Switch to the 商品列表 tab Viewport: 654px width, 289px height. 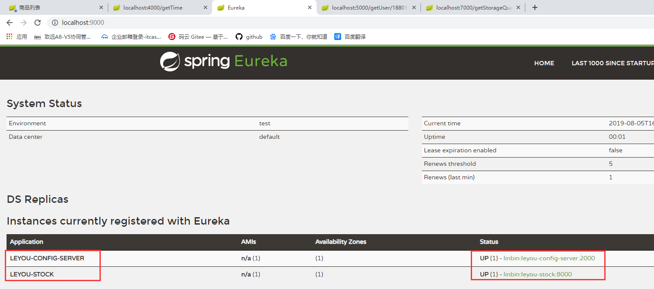click(x=55, y=8)
